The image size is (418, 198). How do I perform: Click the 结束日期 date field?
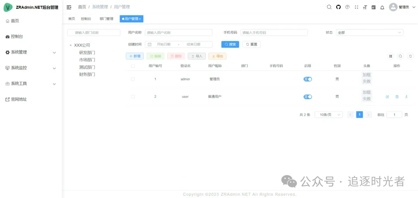(x=194, y=44)
